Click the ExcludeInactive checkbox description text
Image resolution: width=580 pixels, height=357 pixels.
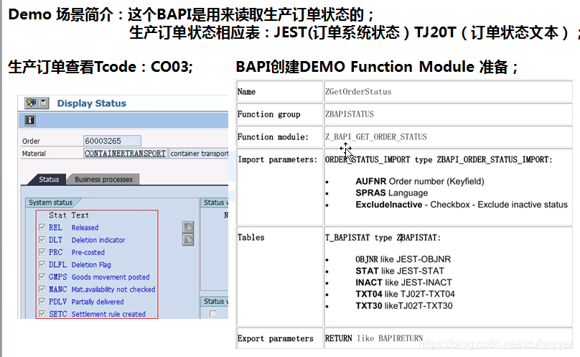pos(462,205)
